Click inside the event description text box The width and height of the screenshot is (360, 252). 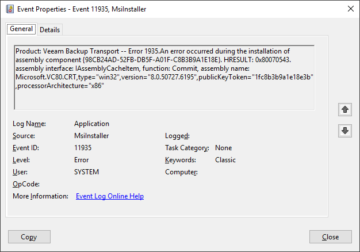point(164,78)
